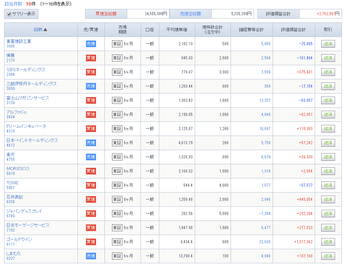Open 楽天 stock link
Image resolution: width=344 pixels, height=265 pixels.
11,154
